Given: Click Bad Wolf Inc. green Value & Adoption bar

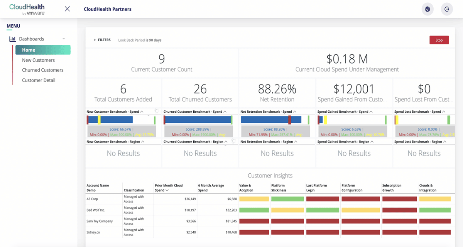Looking at the screenshot, I should click(254, 210).
